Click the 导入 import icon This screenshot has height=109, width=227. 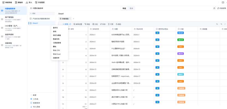tap(27, 2)
